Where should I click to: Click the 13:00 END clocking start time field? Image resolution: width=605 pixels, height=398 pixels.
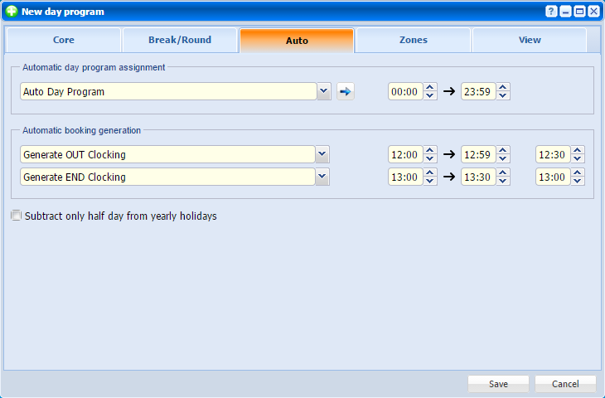point(404,177)
